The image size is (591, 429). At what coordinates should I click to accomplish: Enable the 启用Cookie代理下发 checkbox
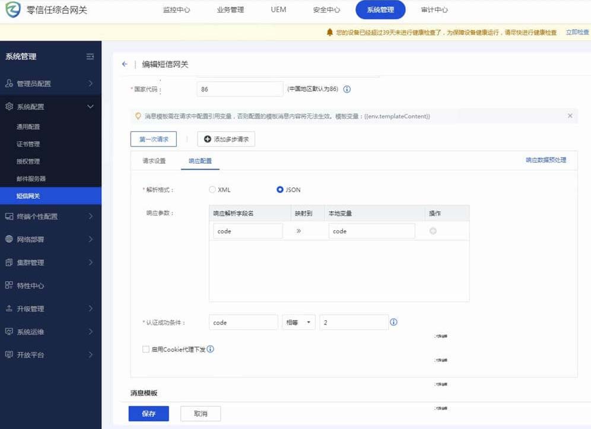(146, 349)
